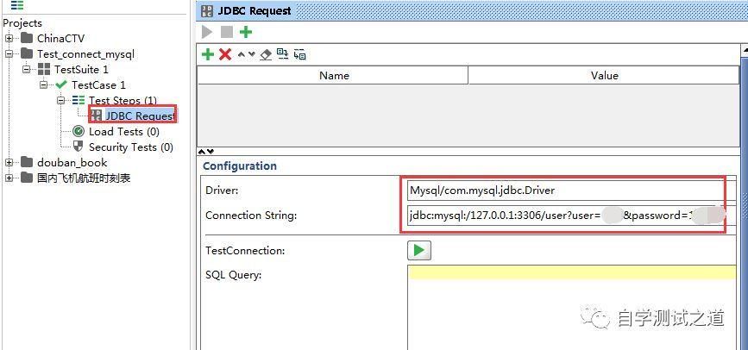Save properties to file icon
Viewport: 748px width, 350px height.
click(299, 54)
